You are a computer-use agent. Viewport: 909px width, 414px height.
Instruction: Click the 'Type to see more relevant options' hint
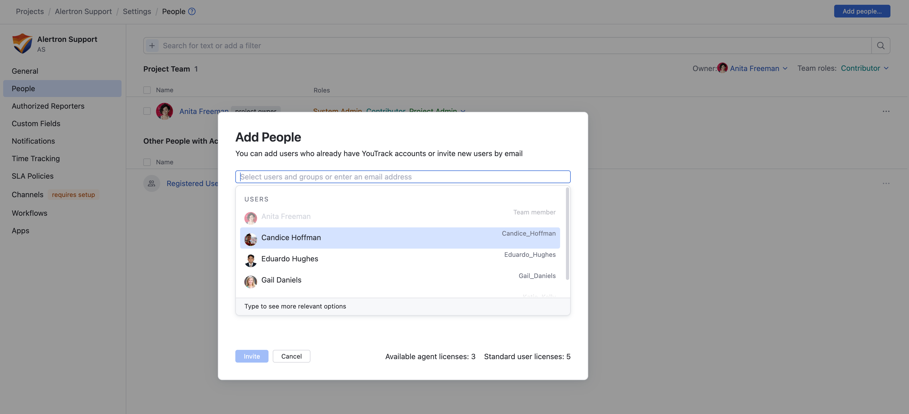point(295,306)
